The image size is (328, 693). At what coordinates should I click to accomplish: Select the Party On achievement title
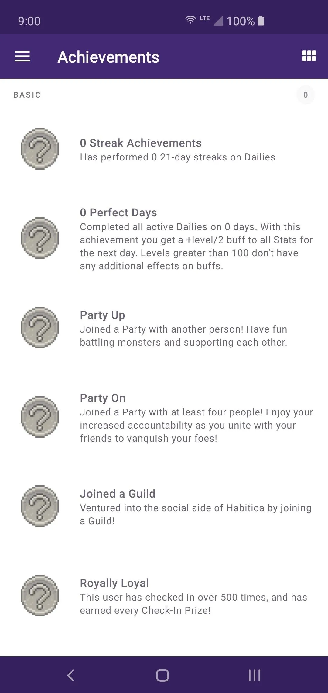point(103,398)
